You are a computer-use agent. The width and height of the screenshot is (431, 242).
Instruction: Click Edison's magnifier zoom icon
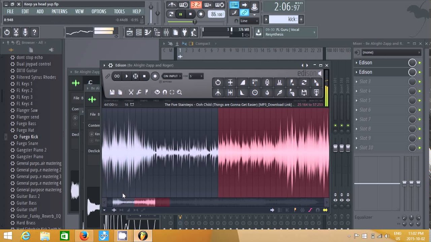(x=179, y=92)
